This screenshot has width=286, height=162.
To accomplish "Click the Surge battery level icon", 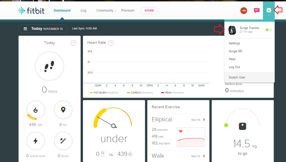I will point(269,30).
